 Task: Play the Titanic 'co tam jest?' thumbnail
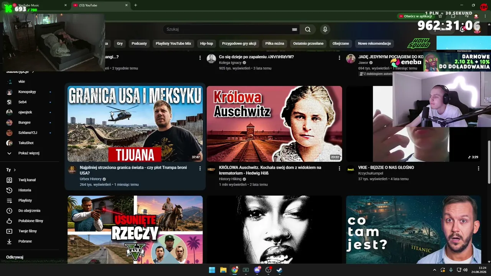point(414,230)
